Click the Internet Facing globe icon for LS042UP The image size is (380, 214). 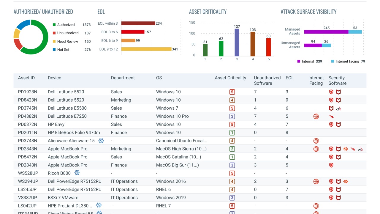click(x=316, y=205)
